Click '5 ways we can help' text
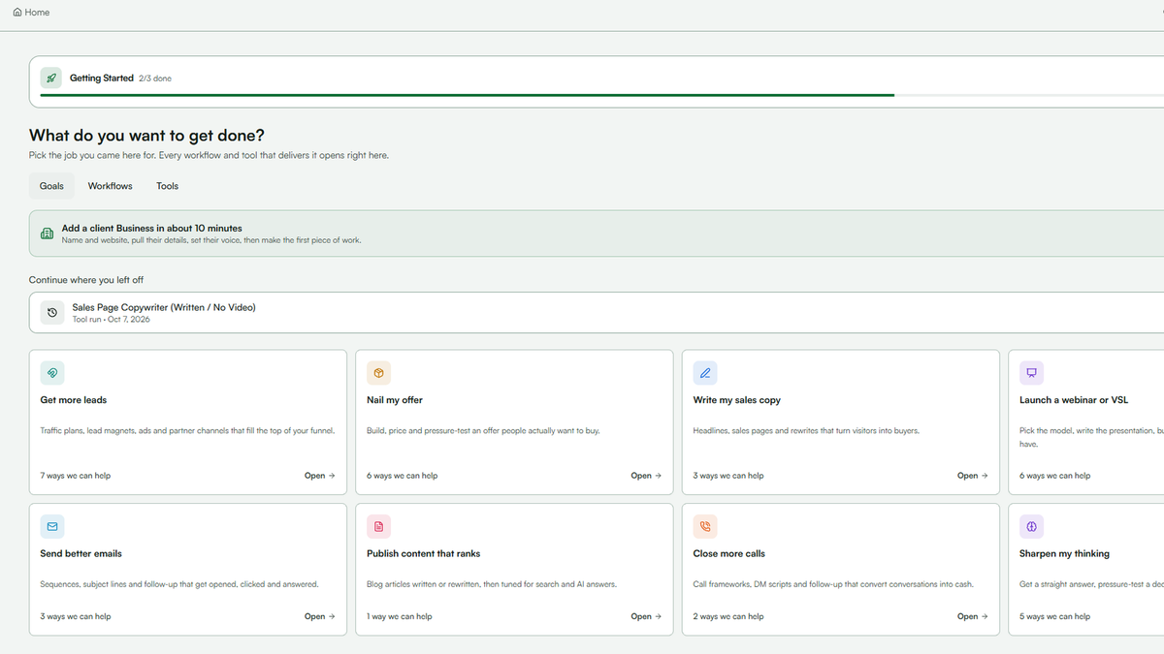 click(1055, 616)
